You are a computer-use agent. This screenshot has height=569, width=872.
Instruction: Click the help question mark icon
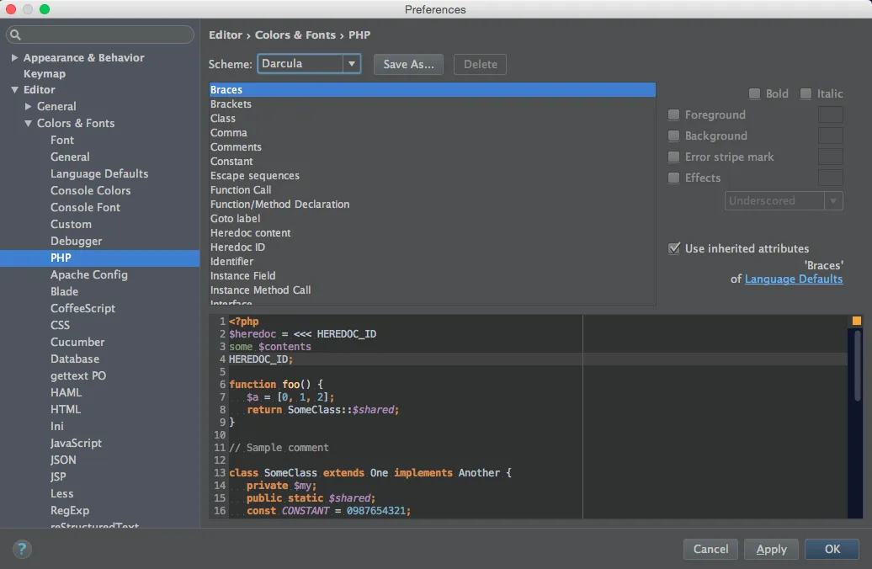[22, 549]
